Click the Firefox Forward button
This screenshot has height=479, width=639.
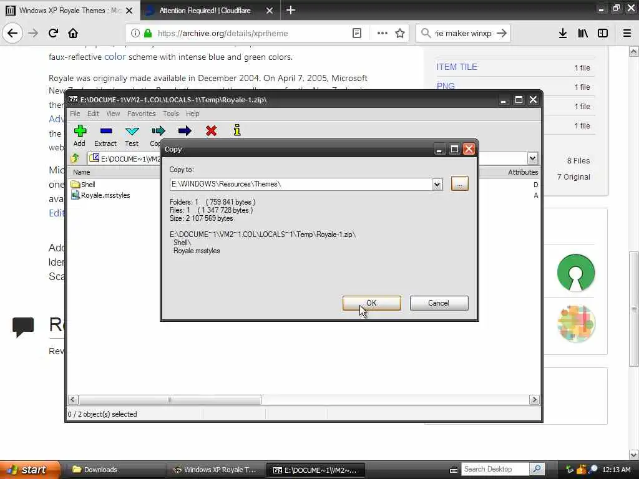coord(33,33)
